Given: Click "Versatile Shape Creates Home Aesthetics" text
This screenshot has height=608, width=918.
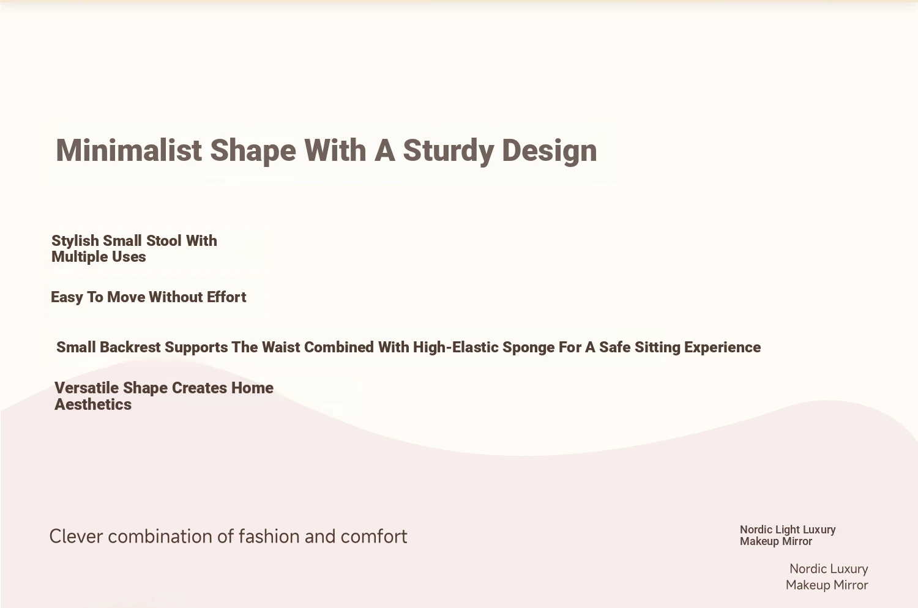Looking at the screenshot, I should point(163,396).
